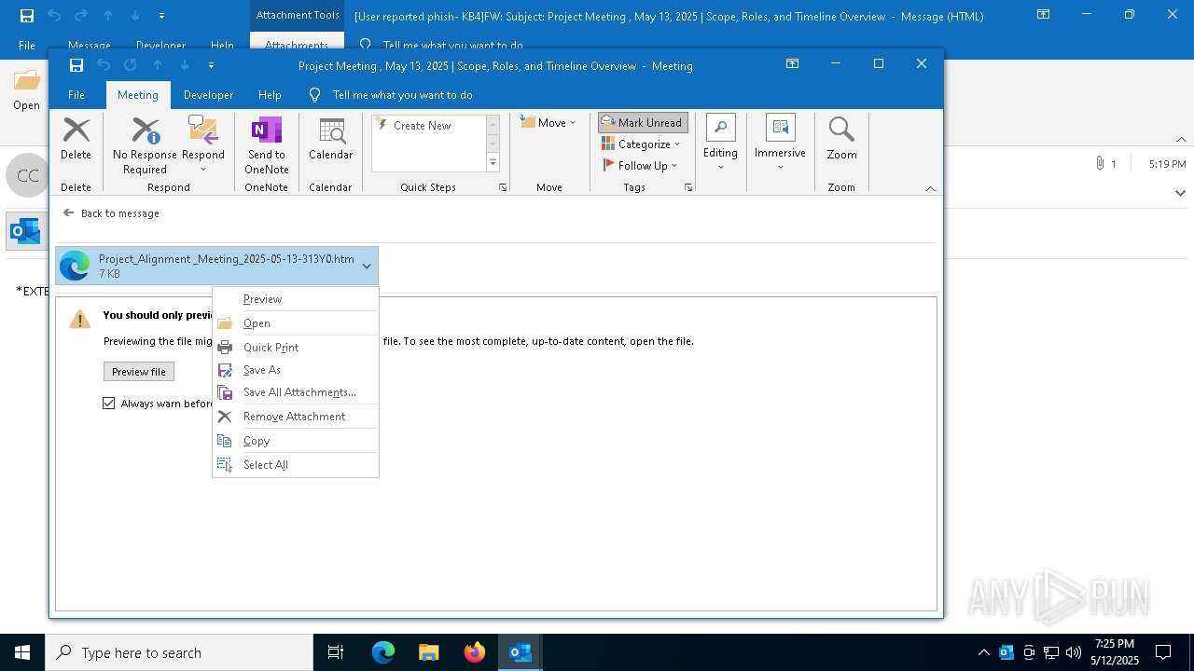Show hidden system tray icons
1194x671 pixels.
[983, 652]
